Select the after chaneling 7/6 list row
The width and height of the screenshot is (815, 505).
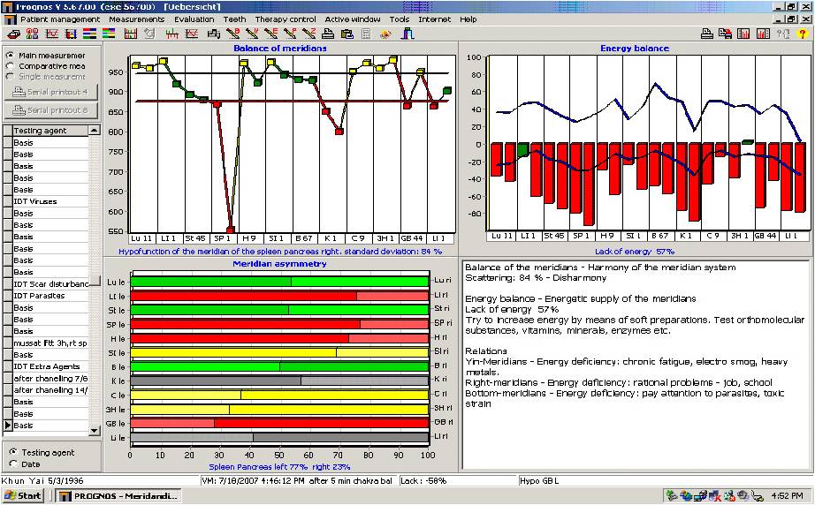(50, 379)
